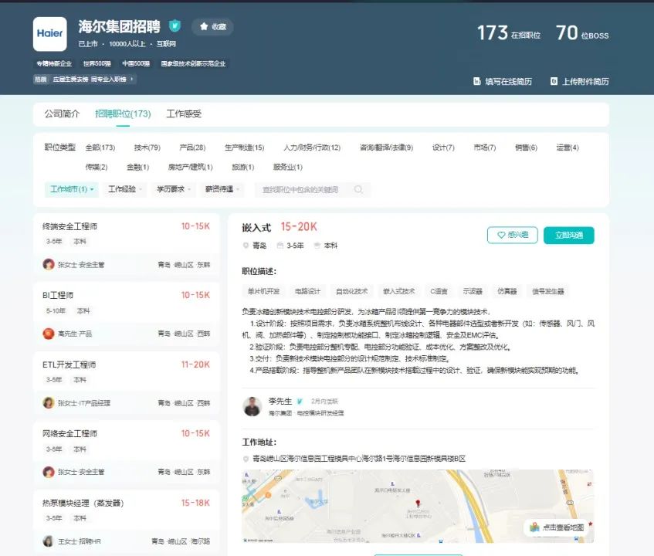This screenshot has height=556, width=654.
Task: Filter job type by 生产制造(15)
Action: point(245,147)
